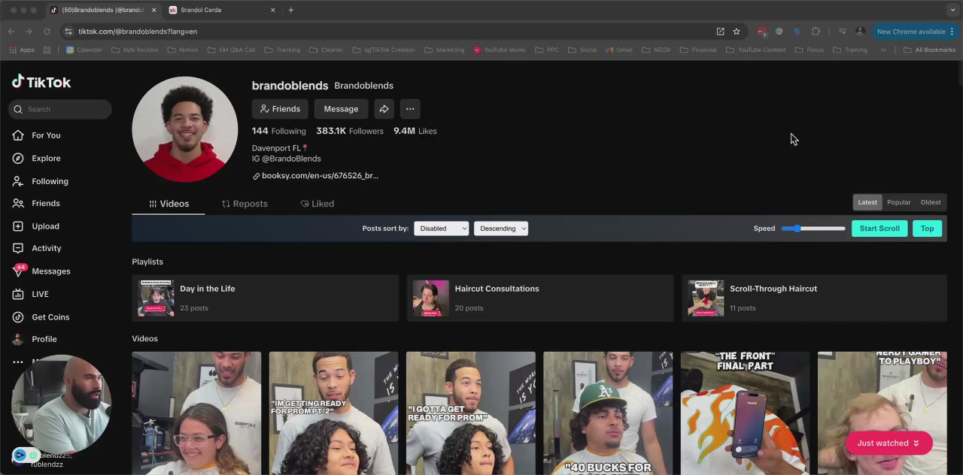
Task: Open the Marketing bookmarks folder
Action: 444,50
